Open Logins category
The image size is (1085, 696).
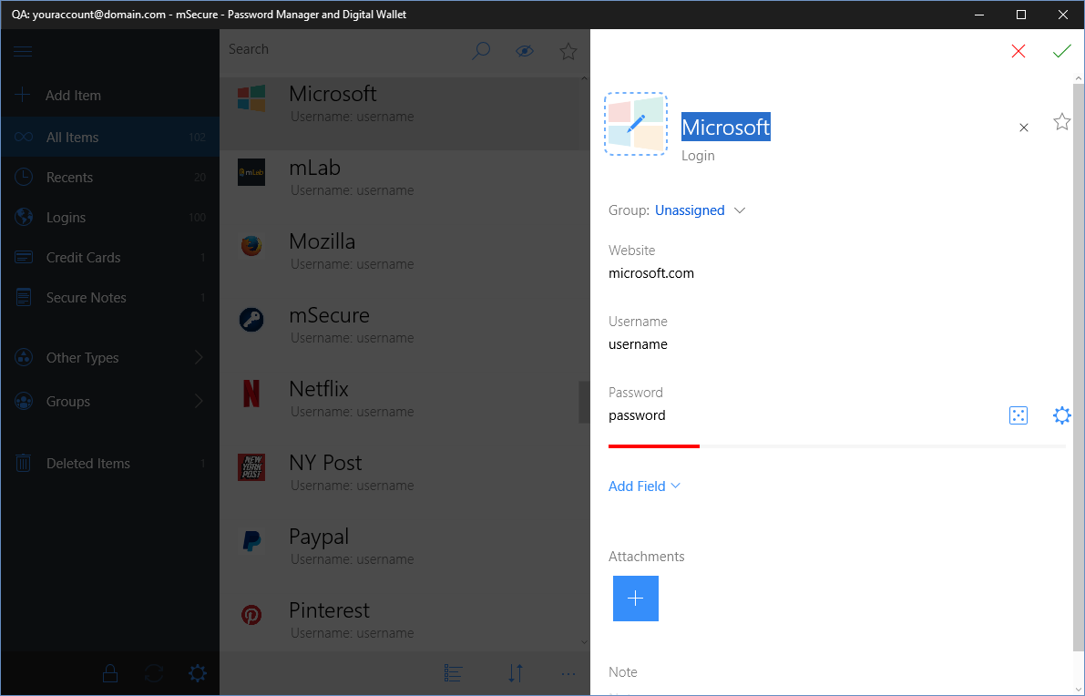110,217
